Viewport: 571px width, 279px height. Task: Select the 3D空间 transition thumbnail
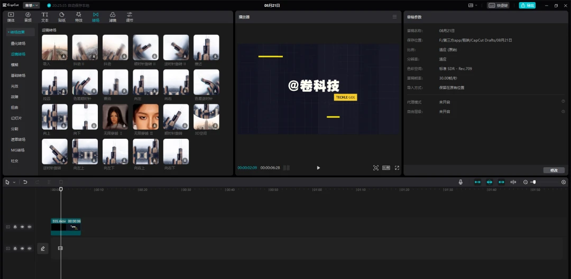206,117
